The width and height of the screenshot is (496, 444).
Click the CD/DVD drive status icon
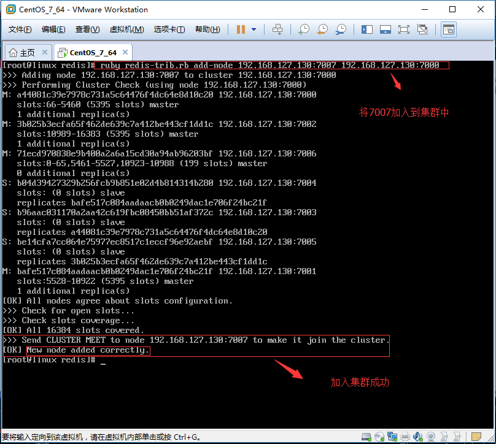[x=379, y=437]
